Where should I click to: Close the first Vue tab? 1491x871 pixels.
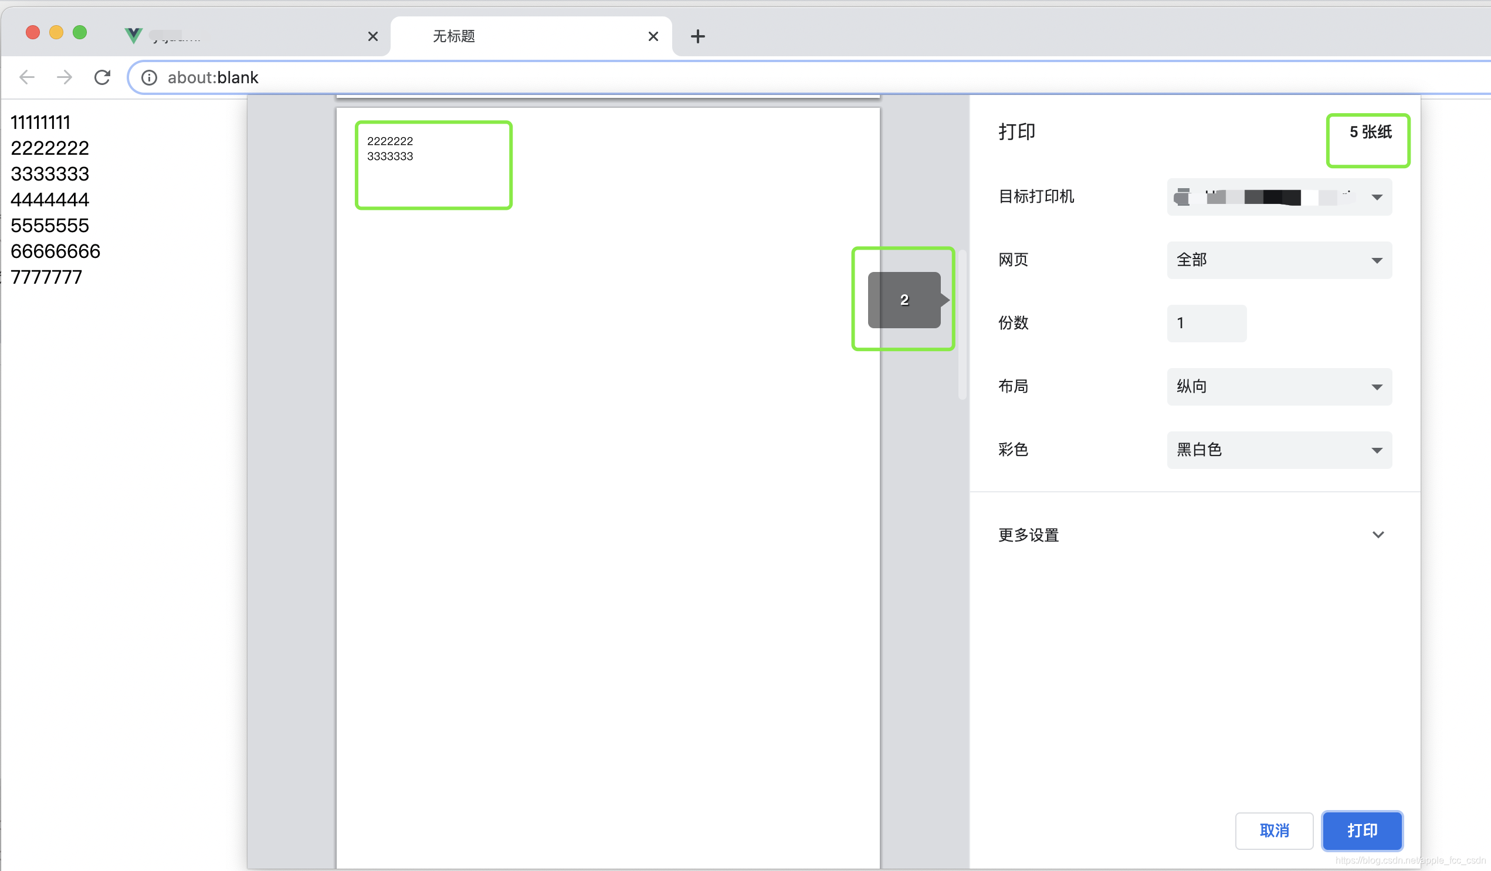click(373, 37)
